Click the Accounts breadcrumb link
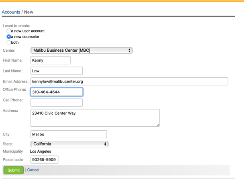Image resolution: width=244 pixels, height=180 pixels. coord(11,12)
